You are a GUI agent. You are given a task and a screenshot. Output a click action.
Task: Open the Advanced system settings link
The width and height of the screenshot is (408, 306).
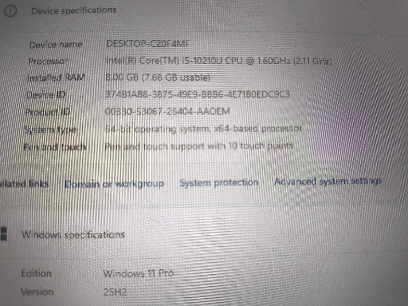coord(328,181)
